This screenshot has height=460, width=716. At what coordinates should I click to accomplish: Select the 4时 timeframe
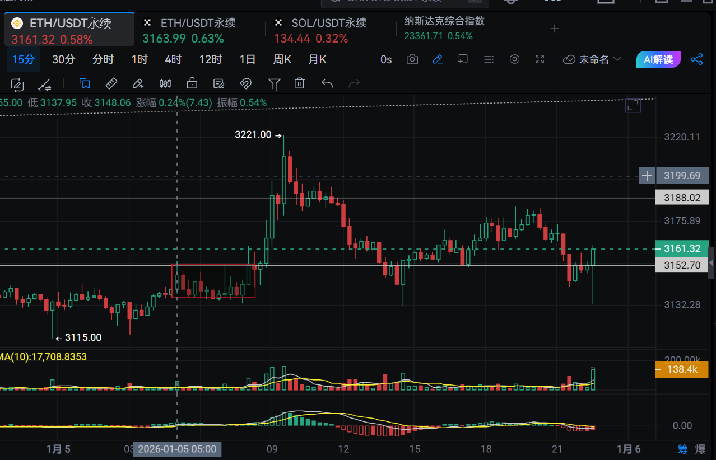coord(173,59)
